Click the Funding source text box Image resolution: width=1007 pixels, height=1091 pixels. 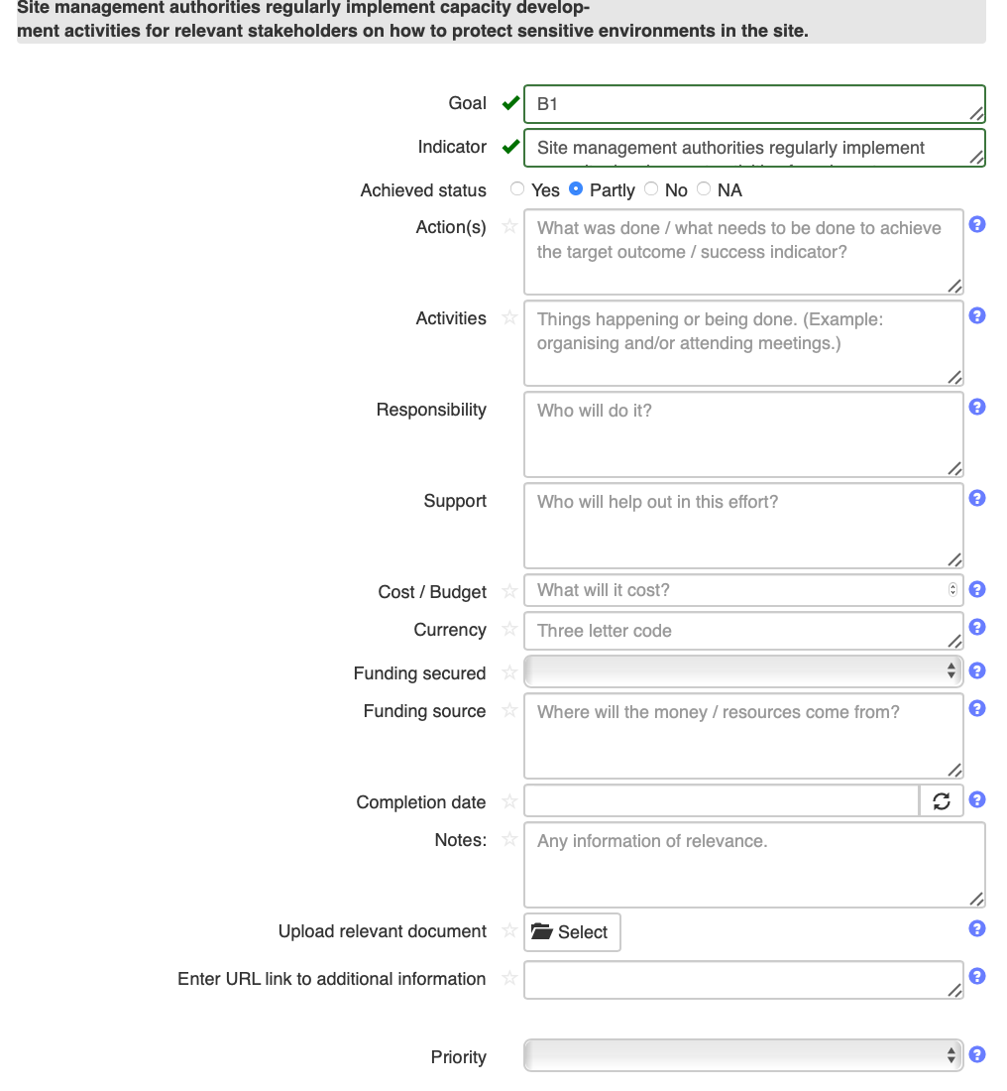pyautogui.click(x=742, y=735)
